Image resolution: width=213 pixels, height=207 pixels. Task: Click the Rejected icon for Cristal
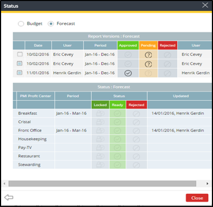(x=136, y=122)
